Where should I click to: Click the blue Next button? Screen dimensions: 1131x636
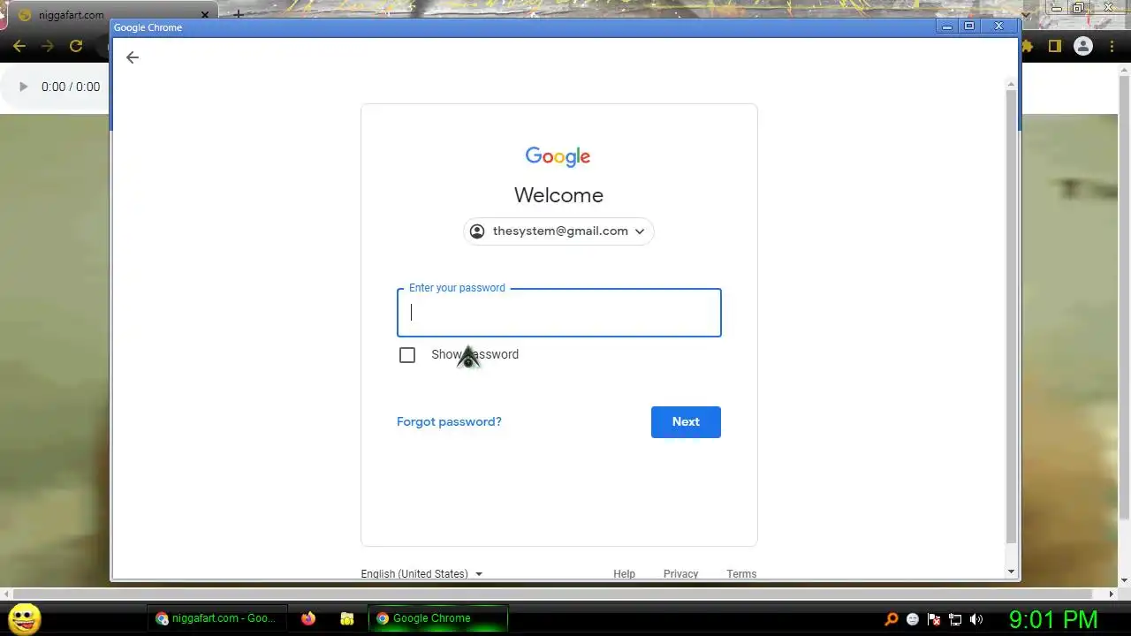686,421
